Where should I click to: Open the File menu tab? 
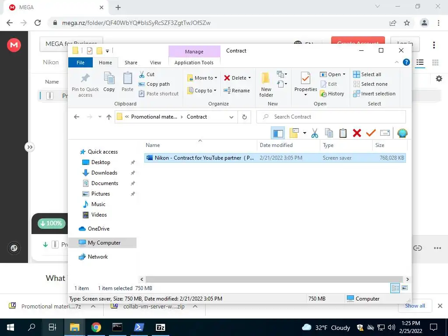pos(80,63)
